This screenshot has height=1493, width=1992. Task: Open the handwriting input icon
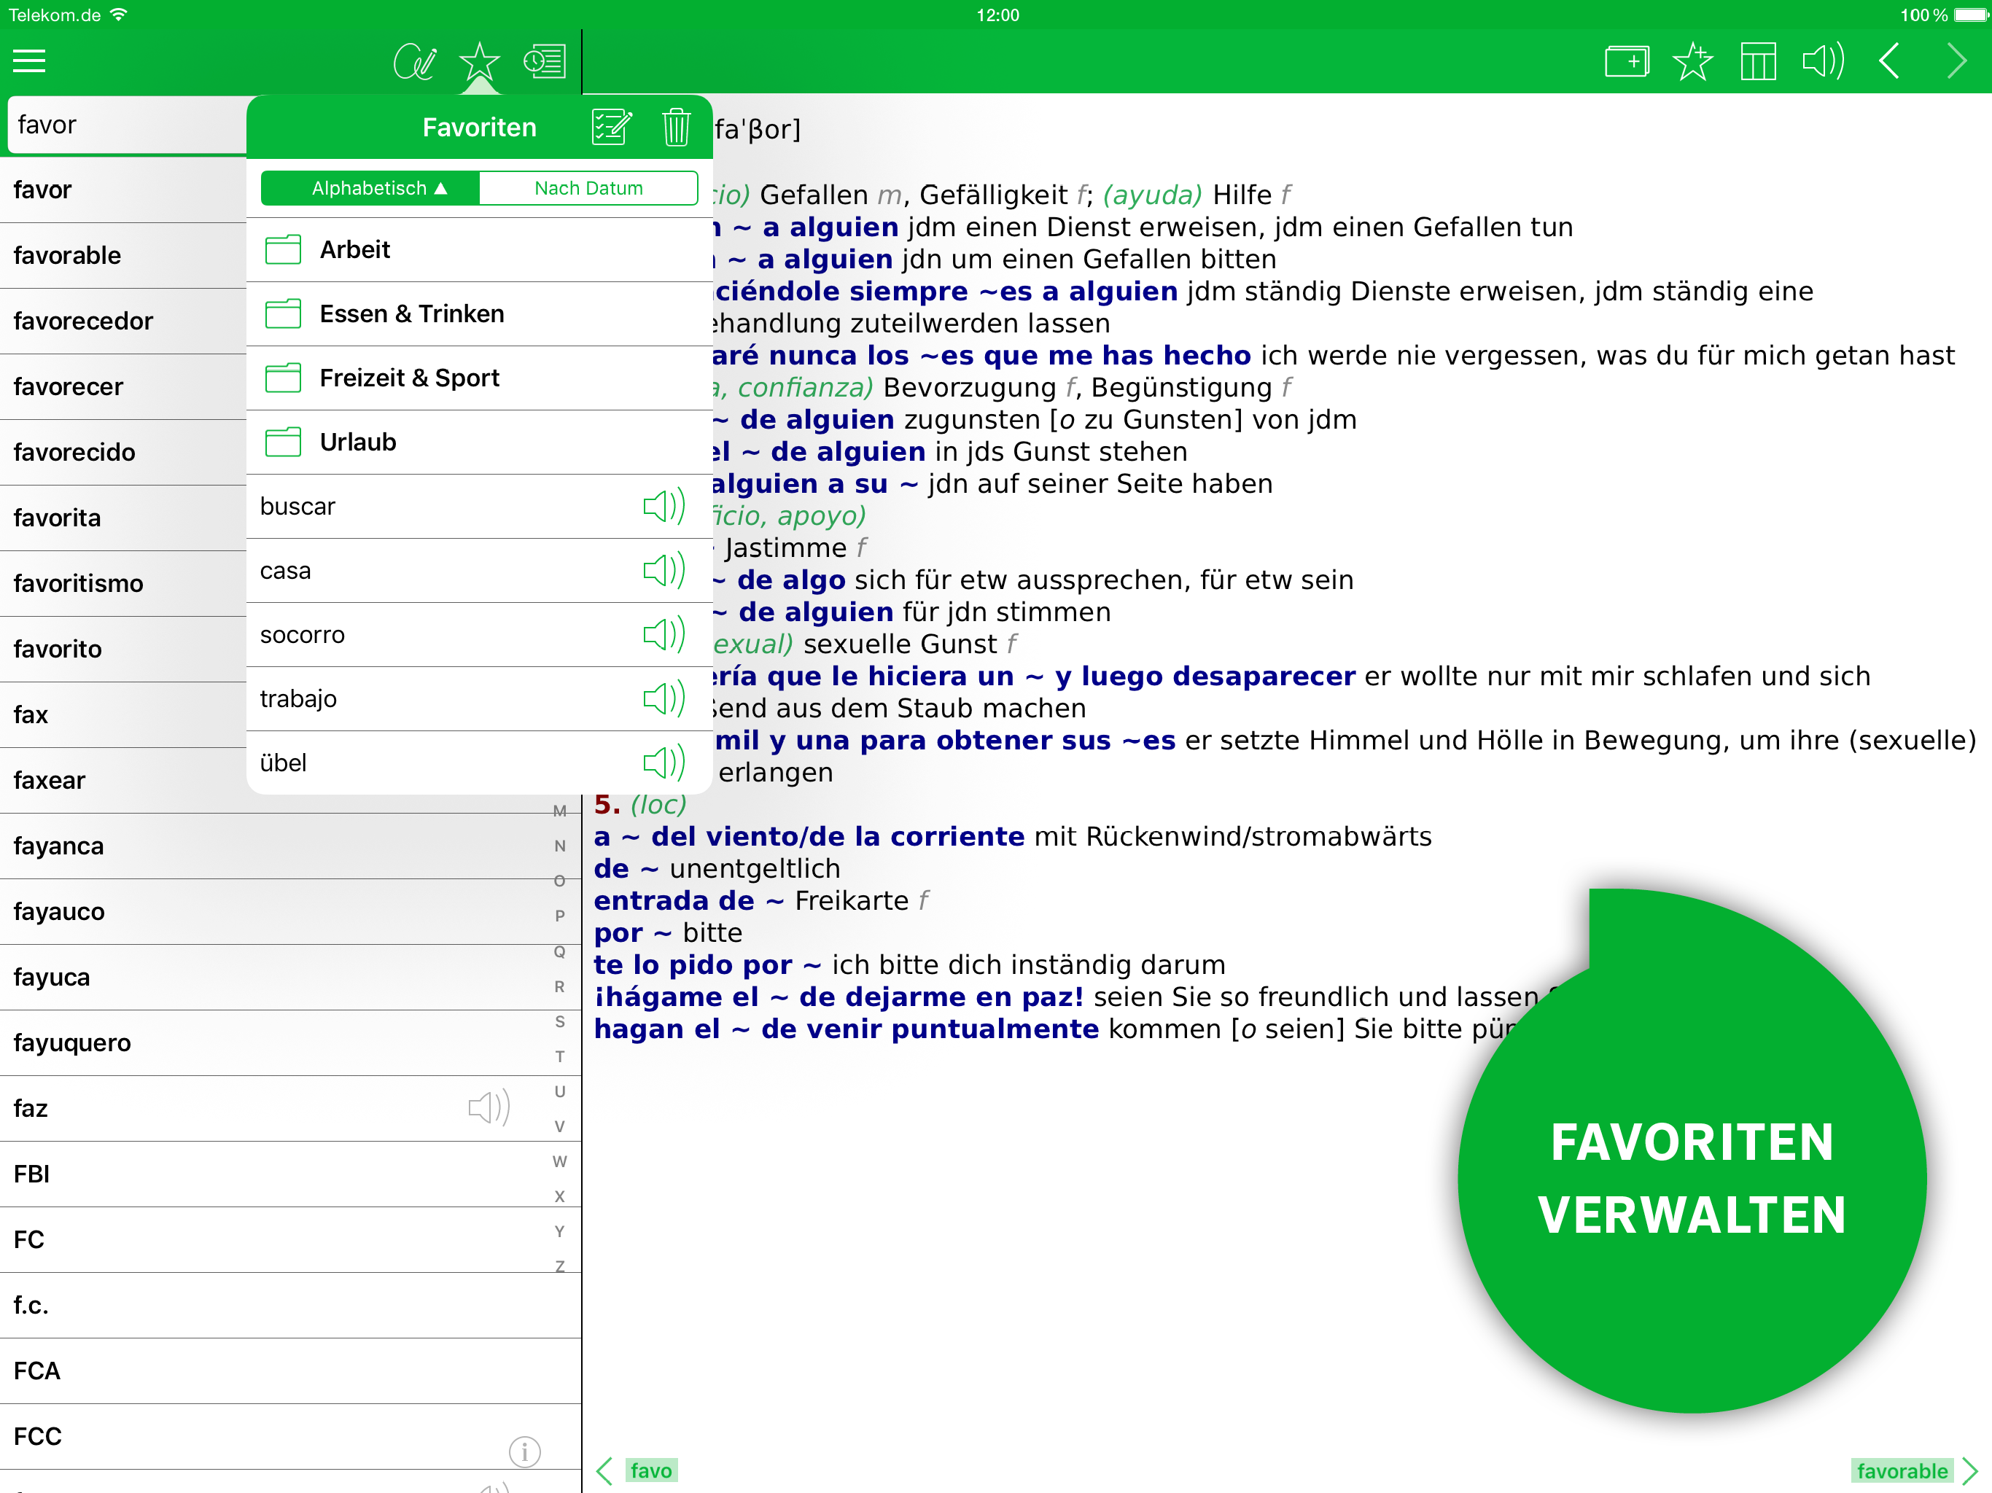(414, 61)
